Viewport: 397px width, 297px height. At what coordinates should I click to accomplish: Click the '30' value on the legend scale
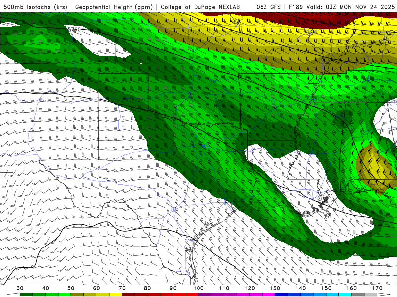20,288
